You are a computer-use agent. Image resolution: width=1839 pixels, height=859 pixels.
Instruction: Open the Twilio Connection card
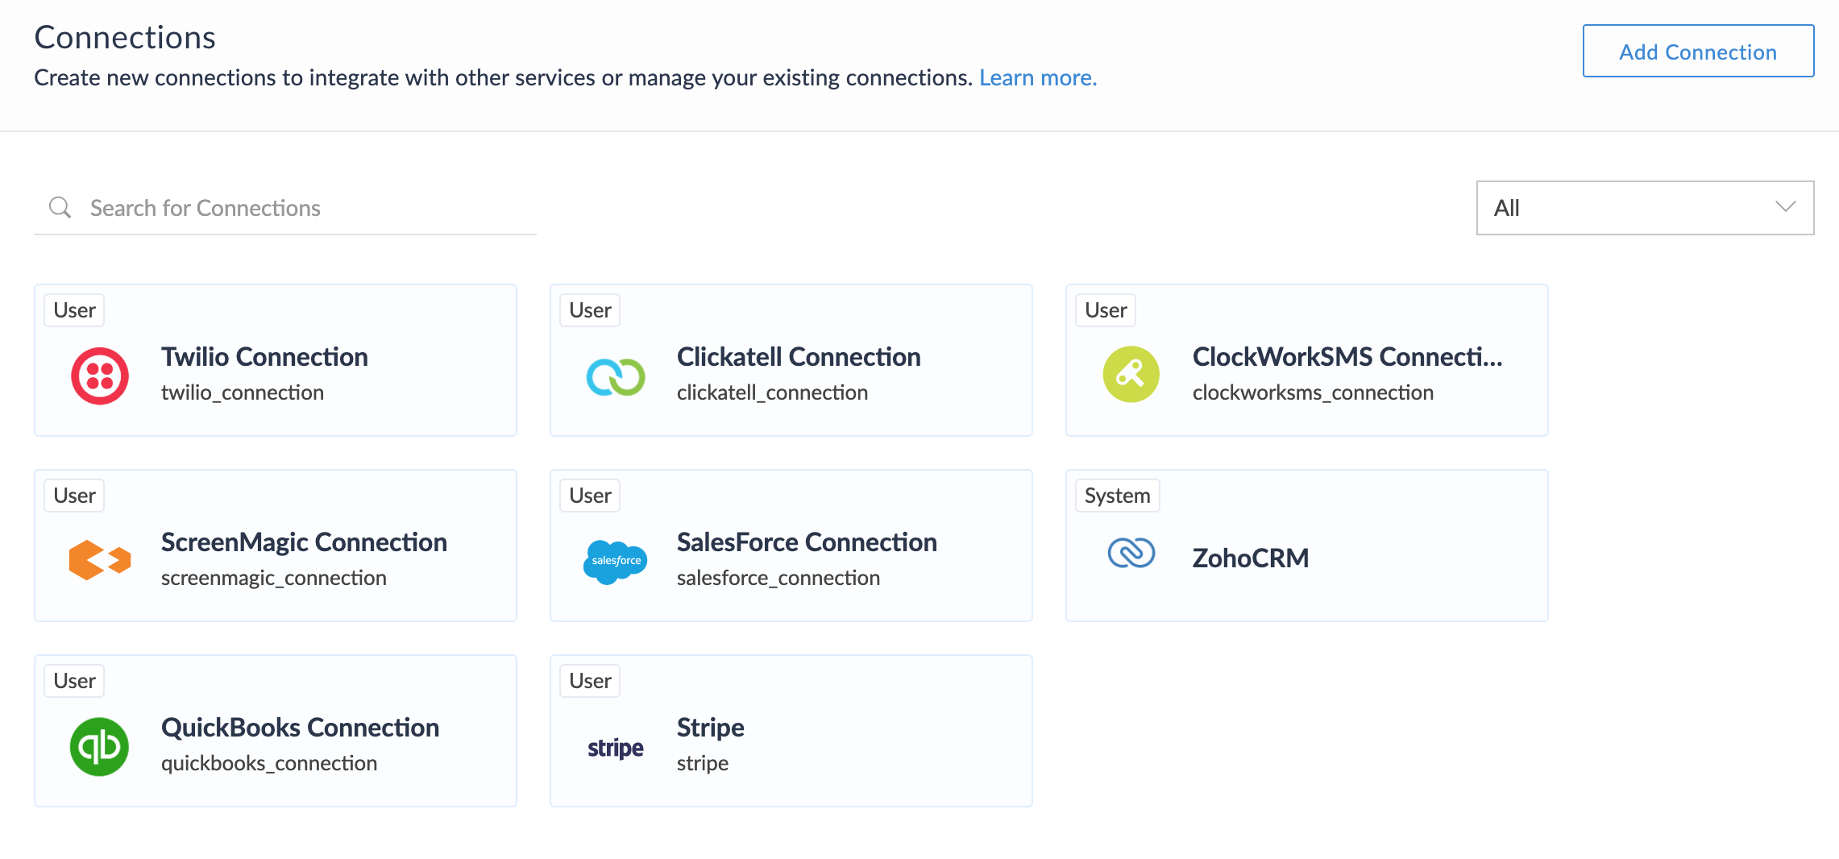(275, 359)
